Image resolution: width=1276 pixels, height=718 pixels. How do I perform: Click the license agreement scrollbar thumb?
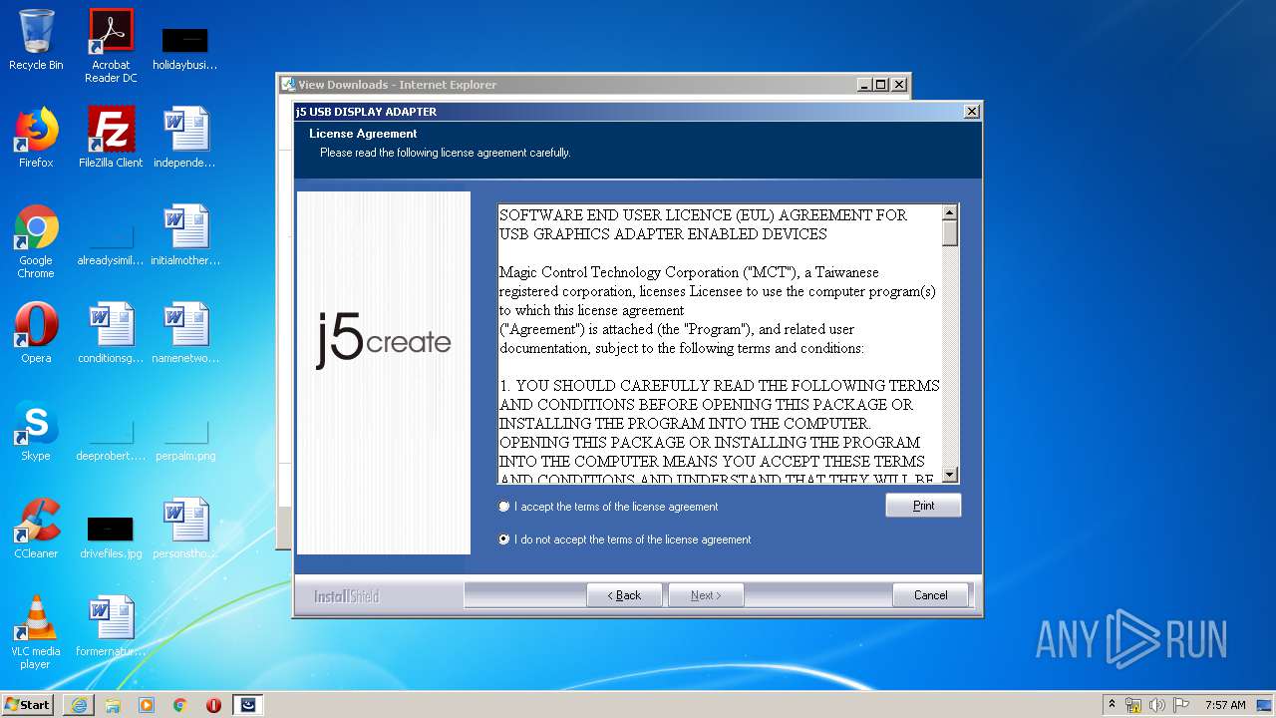tap(950, 233)
